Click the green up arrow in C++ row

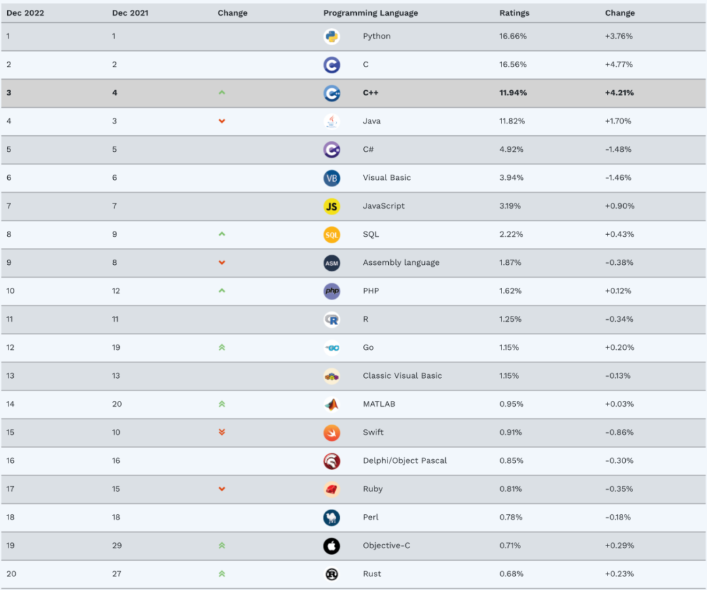(221, 93)
